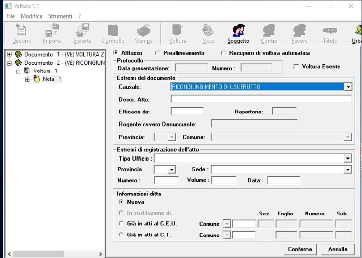This screenshot has height=258, width=362.
Task: Expand the Documento 1 tree node
Action: pyautogui.click(x=9, y=54)
